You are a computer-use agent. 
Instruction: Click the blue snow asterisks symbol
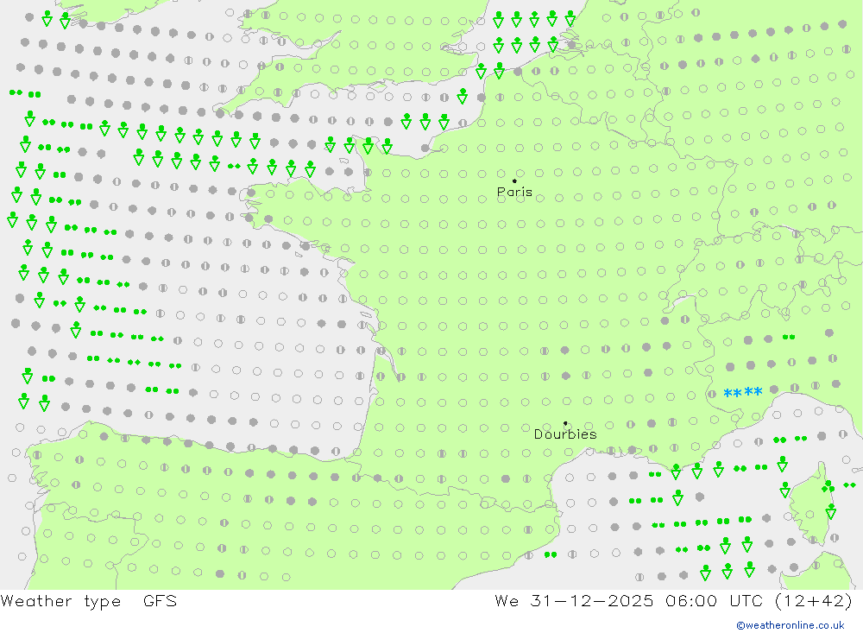point(743,393)
